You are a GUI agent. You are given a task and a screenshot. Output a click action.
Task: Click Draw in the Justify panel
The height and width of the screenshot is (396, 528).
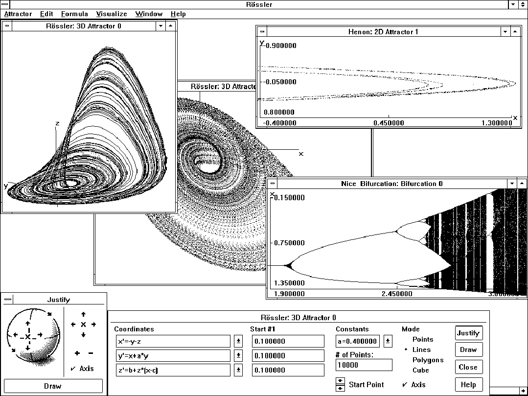coord(53,386)
